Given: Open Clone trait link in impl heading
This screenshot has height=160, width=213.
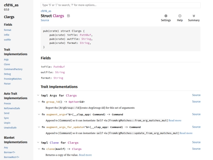Looking at the screenshot, I should (54, 143).
